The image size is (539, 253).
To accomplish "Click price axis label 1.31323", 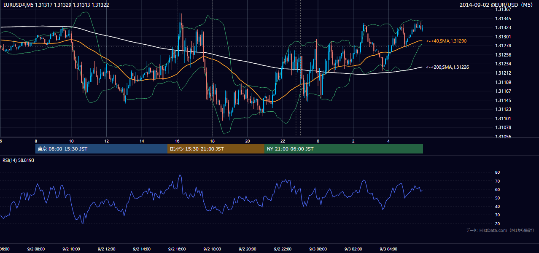I will (x=503, y=28).
